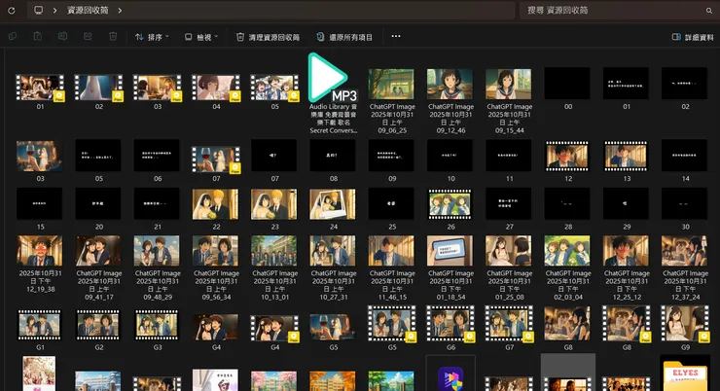This screenshot has width=720, height=391.
Task: Select ChatGPT Image 上午 09_48_29
Action: pos(157,268)
